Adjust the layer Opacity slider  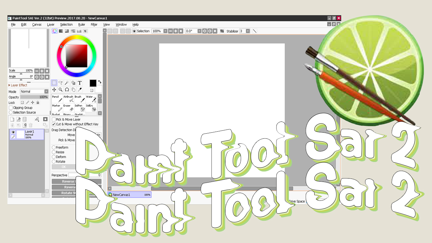coord(34,97)
